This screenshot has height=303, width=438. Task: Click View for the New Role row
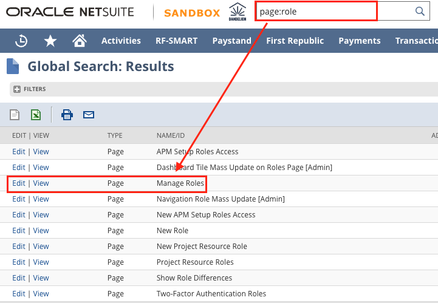41,231
